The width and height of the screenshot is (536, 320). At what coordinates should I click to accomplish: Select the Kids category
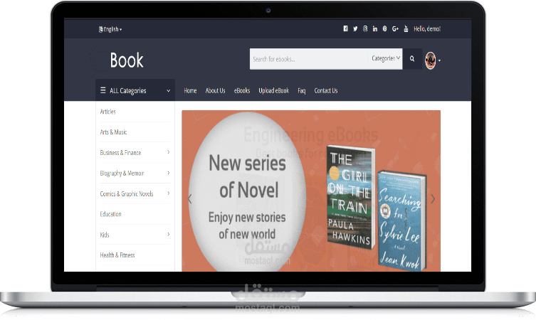click(x=104, y=235)
